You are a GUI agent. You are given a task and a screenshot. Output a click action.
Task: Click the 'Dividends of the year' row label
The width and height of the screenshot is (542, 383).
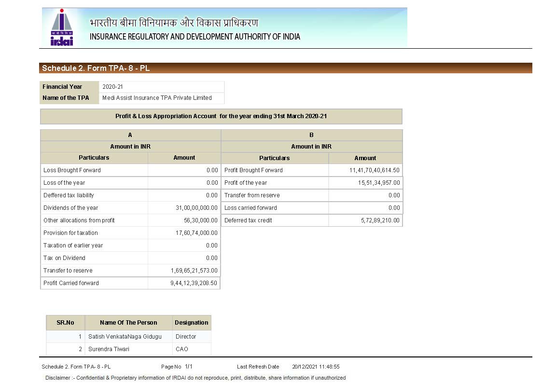[x=70, y=208]
